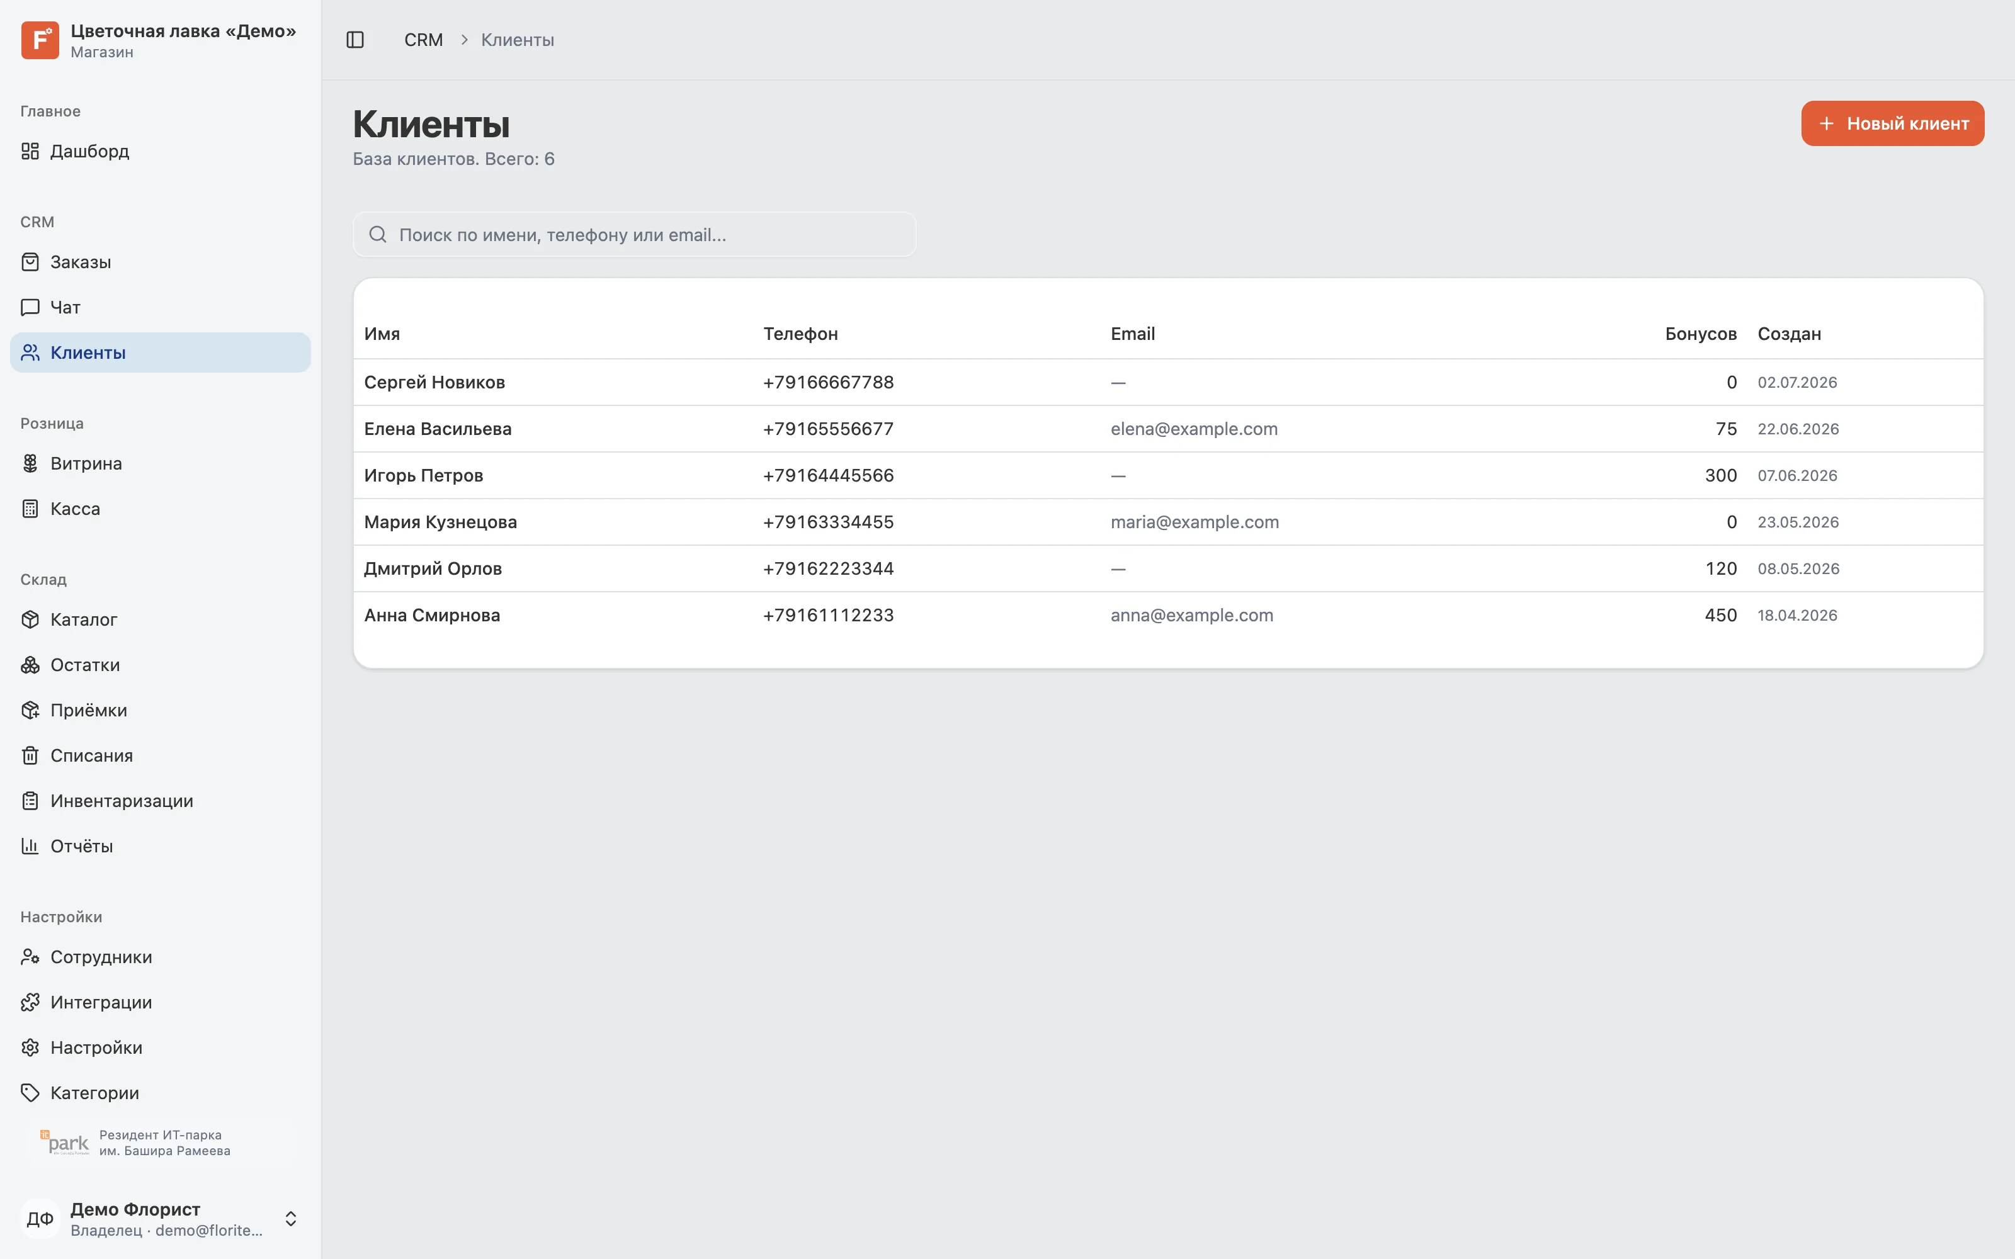This screenshot has height=1259, width=2015.
Task: Click the Чат speech bubble icon
Action: click(x=30, y=307)
